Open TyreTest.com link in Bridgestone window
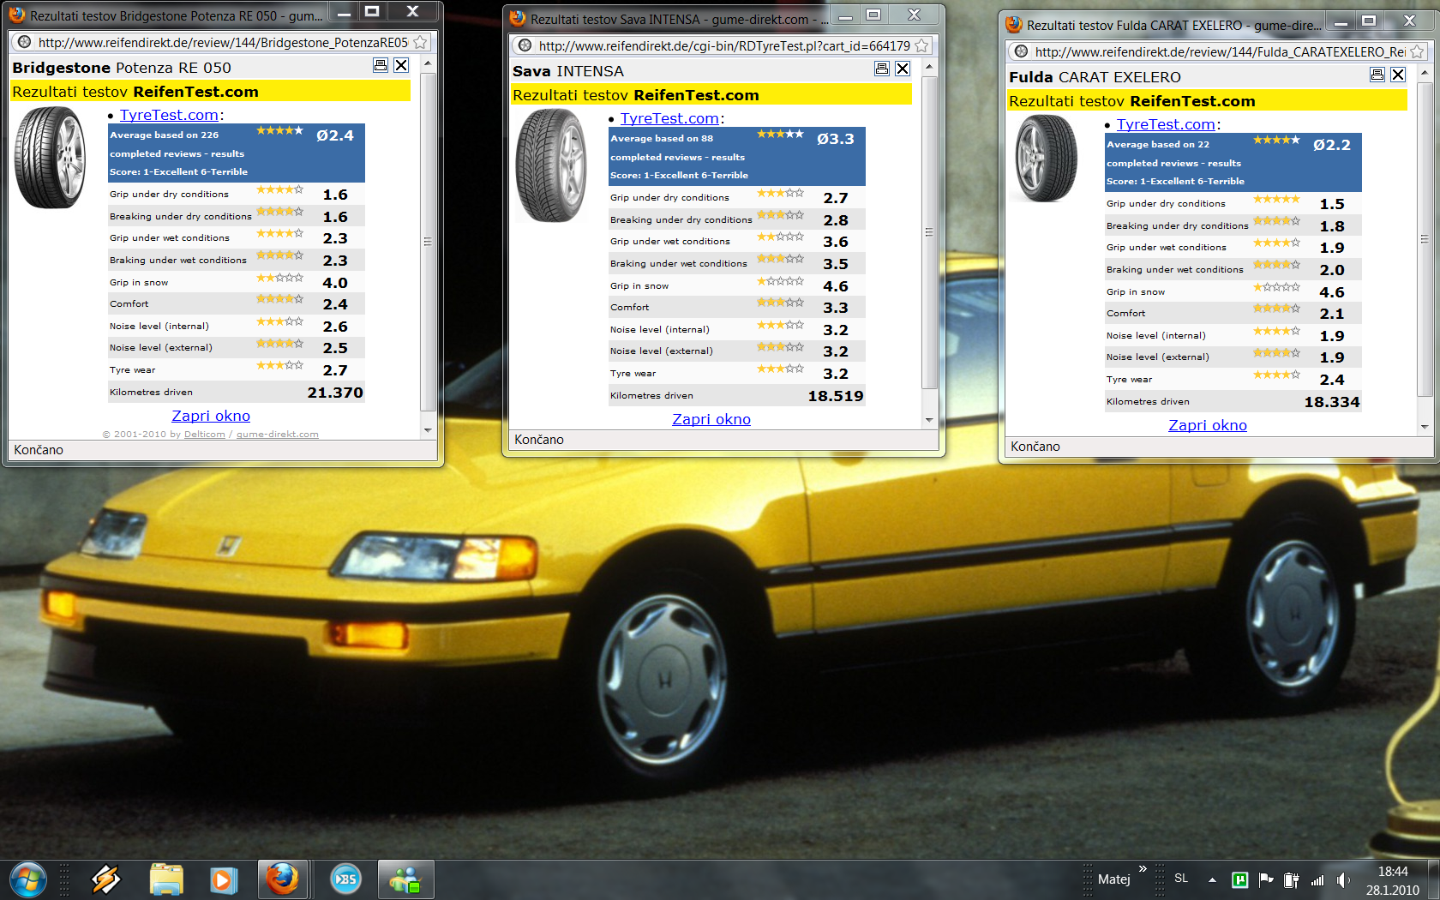This screenshot has width=1440, height=900. click(169, 115)
